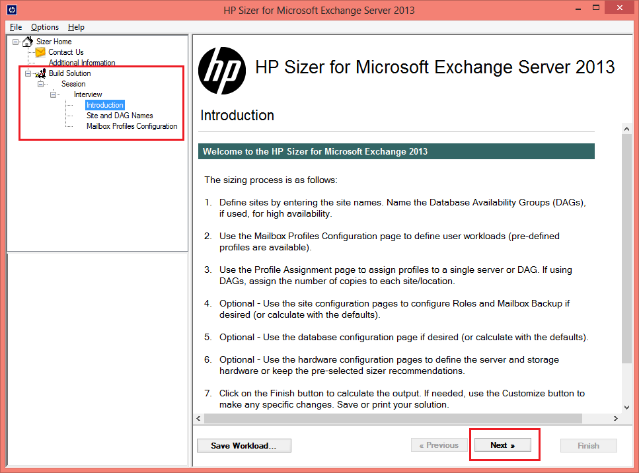Collapse the Sizer Home tree node
Image resolution: width=639 pixels, height=473 pixels.
click(x=15, y=42)
